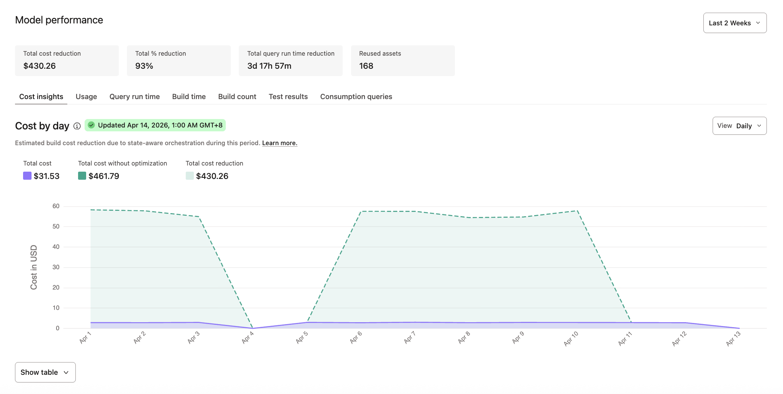
Task: Open the Build count tab
Action: (237, 96)
